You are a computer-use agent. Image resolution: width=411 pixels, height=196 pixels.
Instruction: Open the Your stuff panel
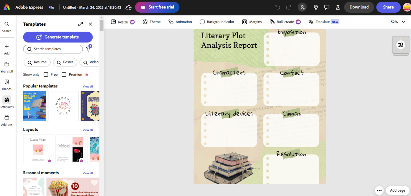tap(7, 67)
